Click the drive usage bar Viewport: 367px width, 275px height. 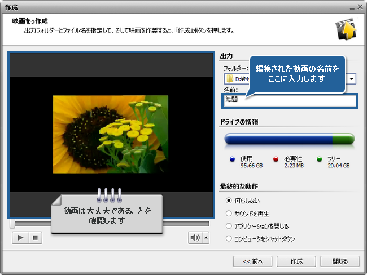click(290, 139)
